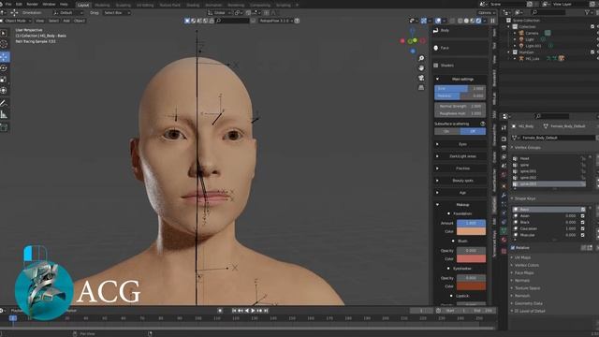Switch to the Shading workspace tab
This screenshot has height=337, width=599.
point(193,5)
